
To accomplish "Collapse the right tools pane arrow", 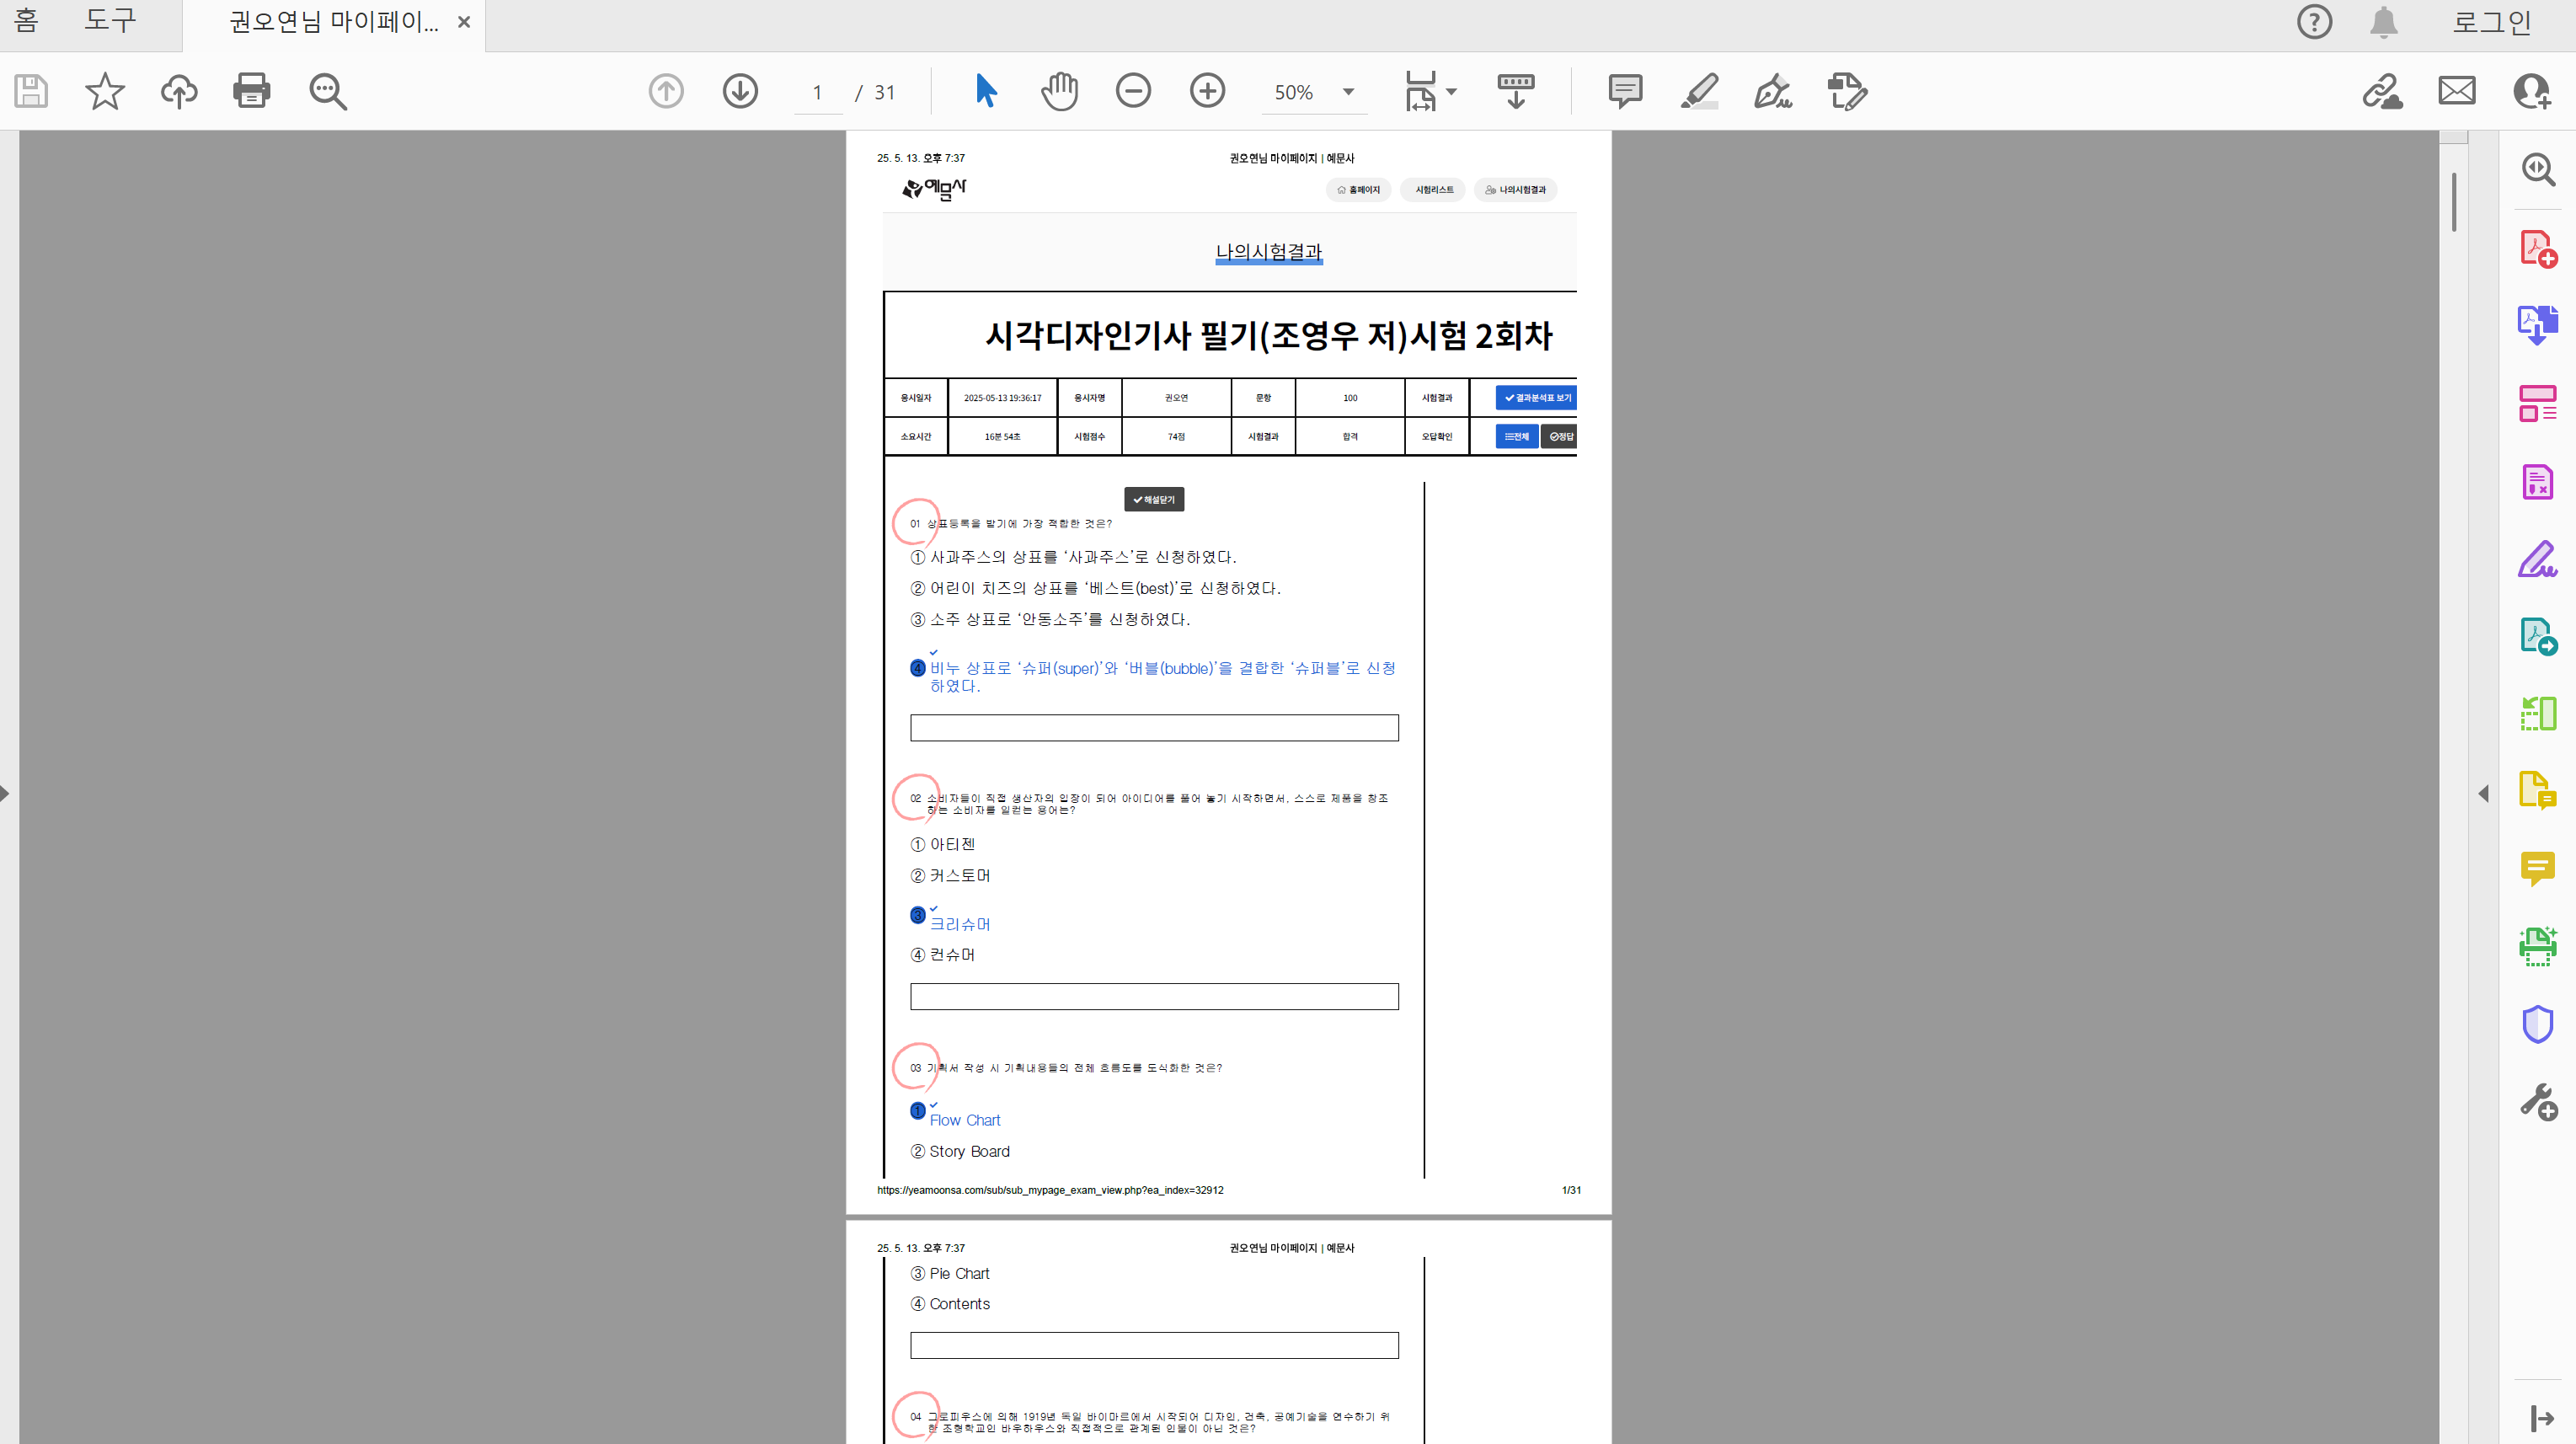I will click(2484, 793).
